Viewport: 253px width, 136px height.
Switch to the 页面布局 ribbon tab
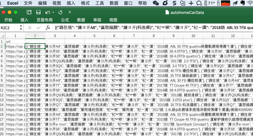tap(44, 20)
